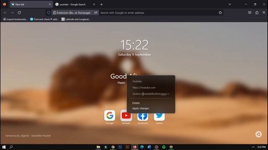Click the 'Tamanrasset, Algeria' photo credit
268x150 pixels.
(x=28, y=135)
